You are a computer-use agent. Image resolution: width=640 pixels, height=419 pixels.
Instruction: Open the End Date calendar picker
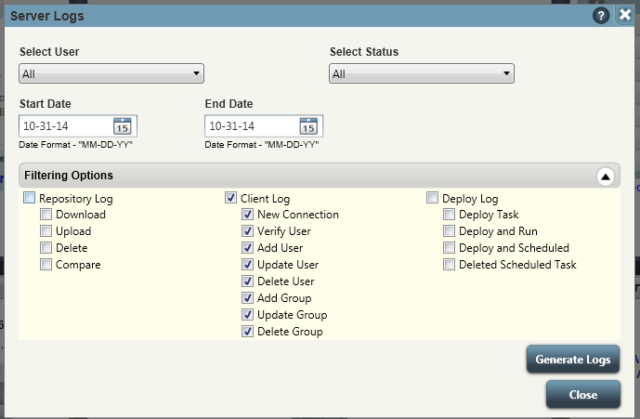pyautogui.click(x=308, y=126)
